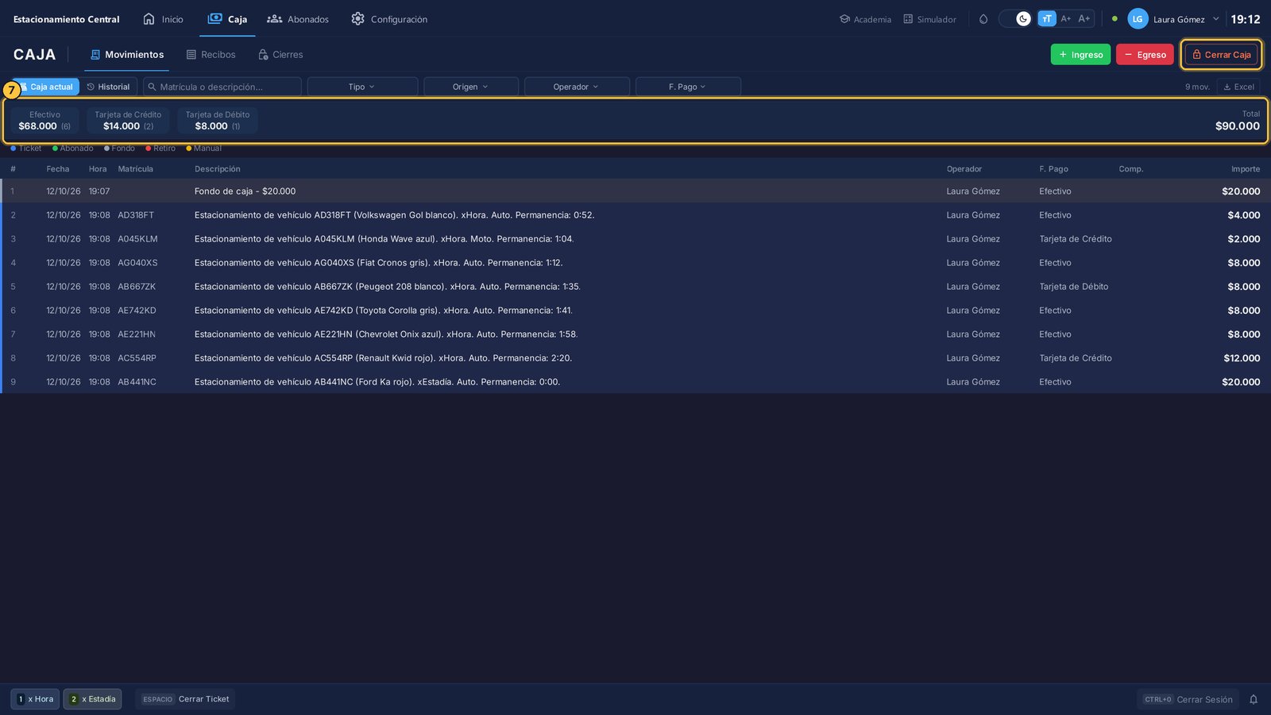Toggle the Manual legend filter
Viewport: 1271px width, 715px height.
click(203, 149)
